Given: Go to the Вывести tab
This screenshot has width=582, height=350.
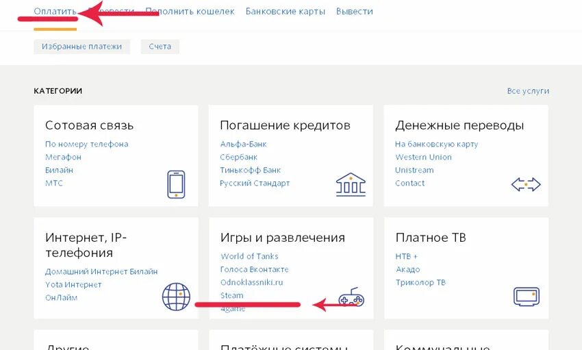Looking at the screenshot, I should coord(355,12).
